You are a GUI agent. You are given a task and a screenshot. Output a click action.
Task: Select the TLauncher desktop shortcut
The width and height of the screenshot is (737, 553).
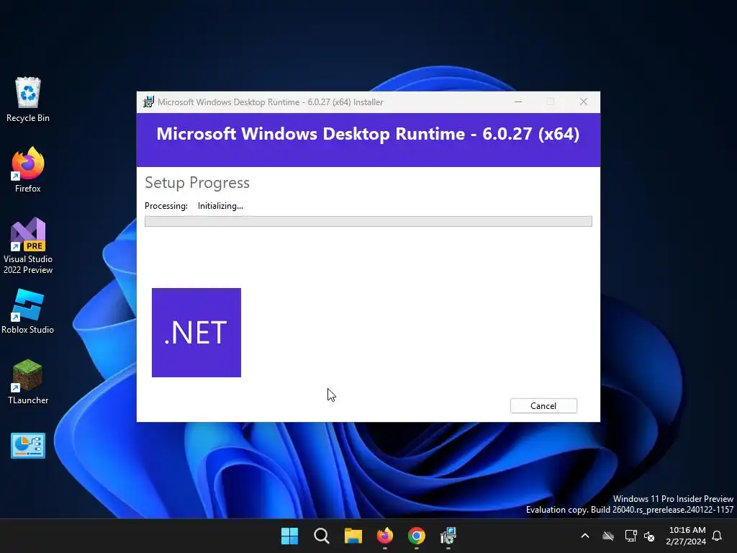pyautogui.click(x=28, y=382)
